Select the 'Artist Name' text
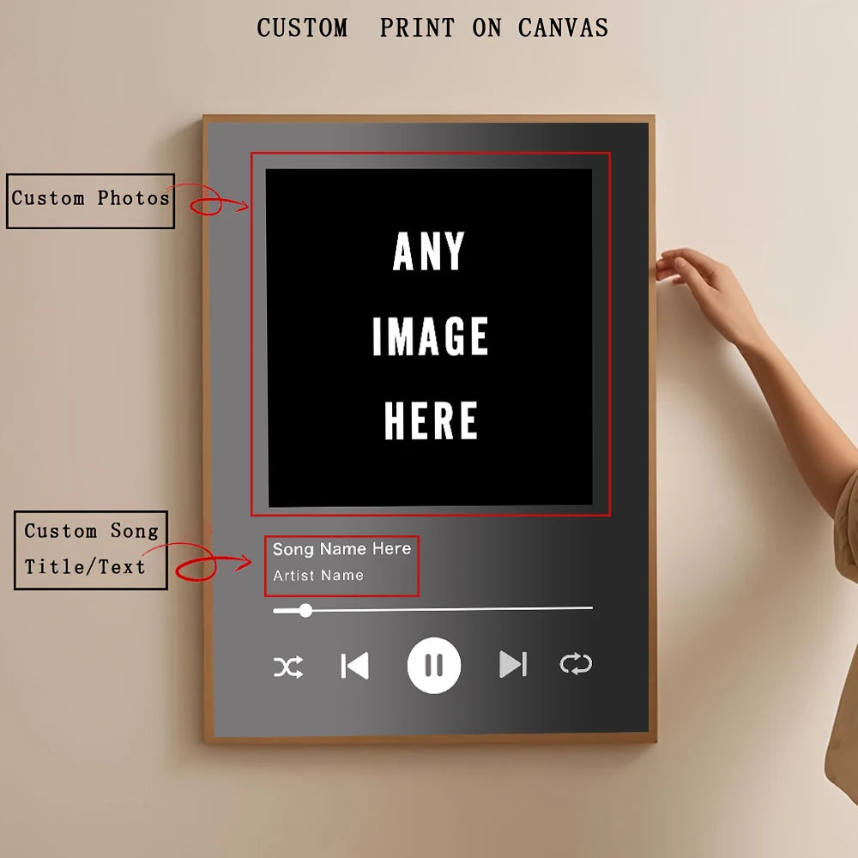This screenshot has width=858, height=858. point(318,575)
